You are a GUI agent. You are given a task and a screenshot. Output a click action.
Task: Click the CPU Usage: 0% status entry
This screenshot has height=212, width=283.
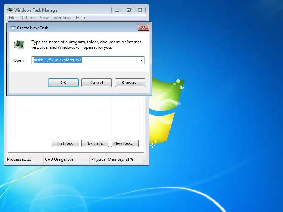(x=59, y=159)
